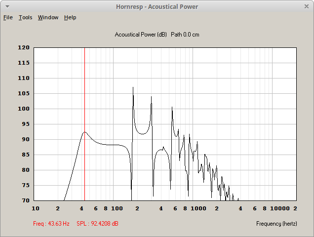The height and width of the screenshot is (237, 314).
Task: Click the 10000 label on the frequency axis
Action: pyautogui.click(x=280, y=208)
